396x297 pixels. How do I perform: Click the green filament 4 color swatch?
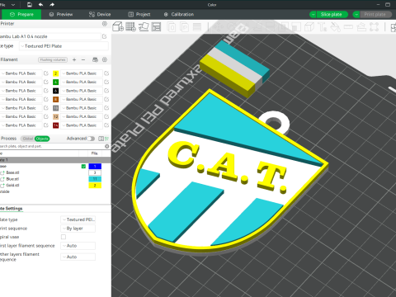click(56, 82)
